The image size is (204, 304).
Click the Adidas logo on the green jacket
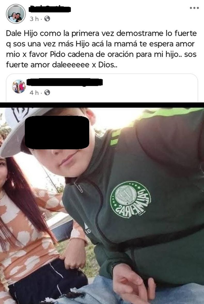click(87, 228)
